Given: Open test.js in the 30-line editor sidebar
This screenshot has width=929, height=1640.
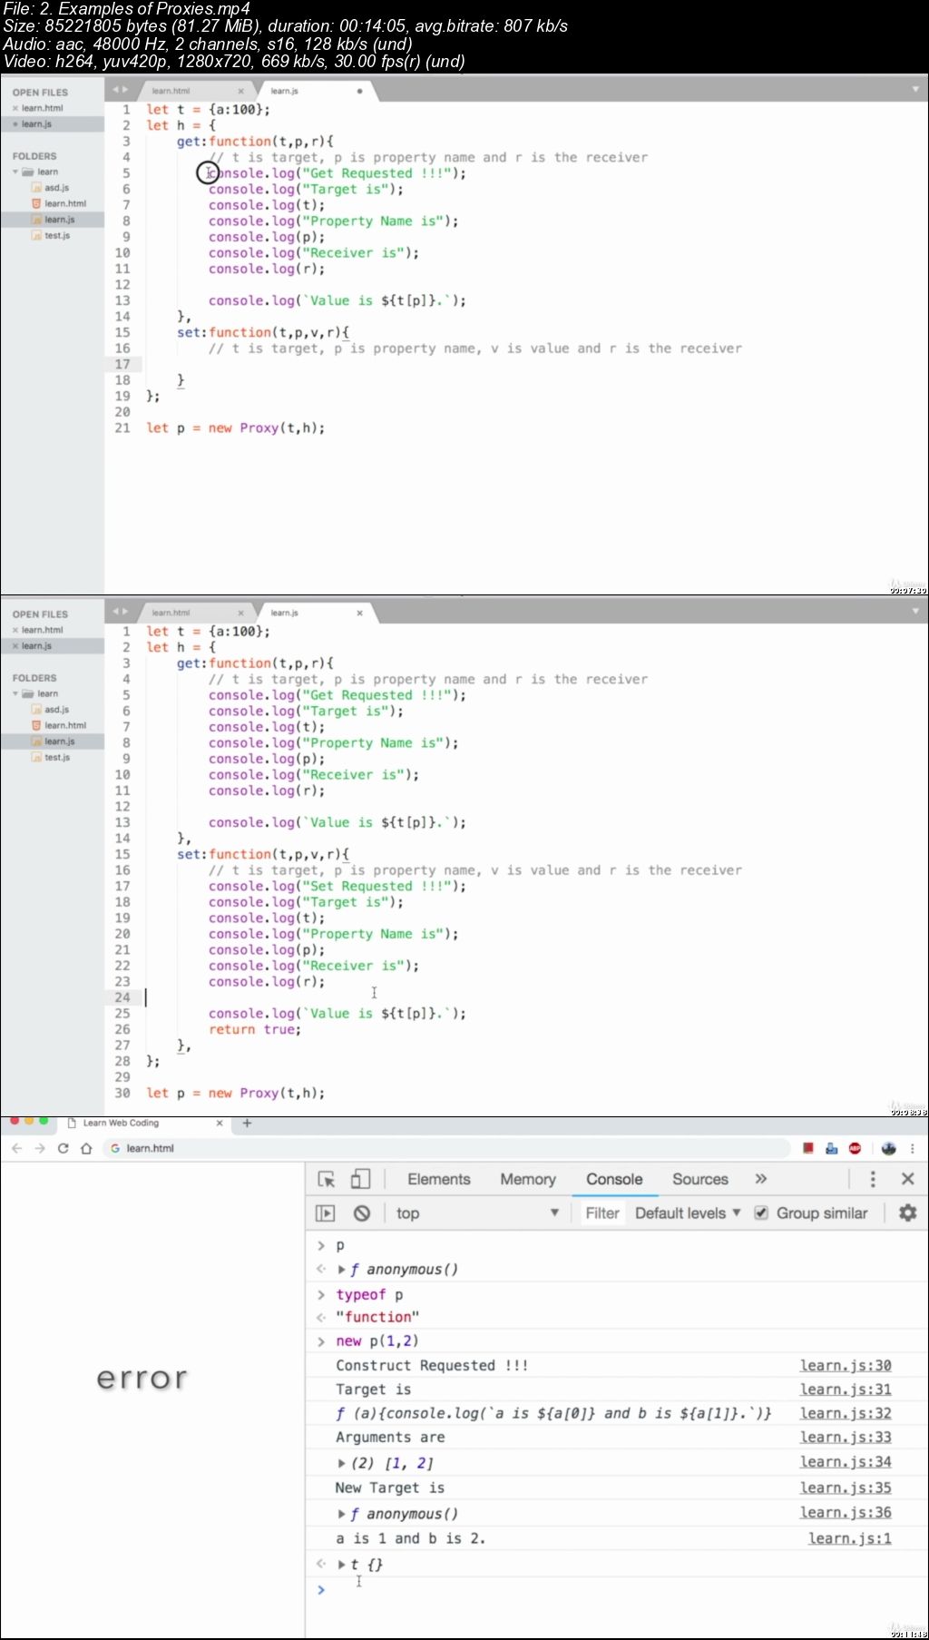Looking at the screenshot, I should 57,757.
